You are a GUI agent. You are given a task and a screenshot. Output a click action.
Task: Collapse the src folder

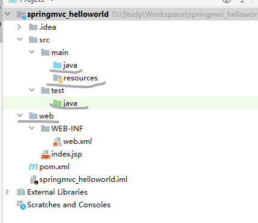coord(19,39)
